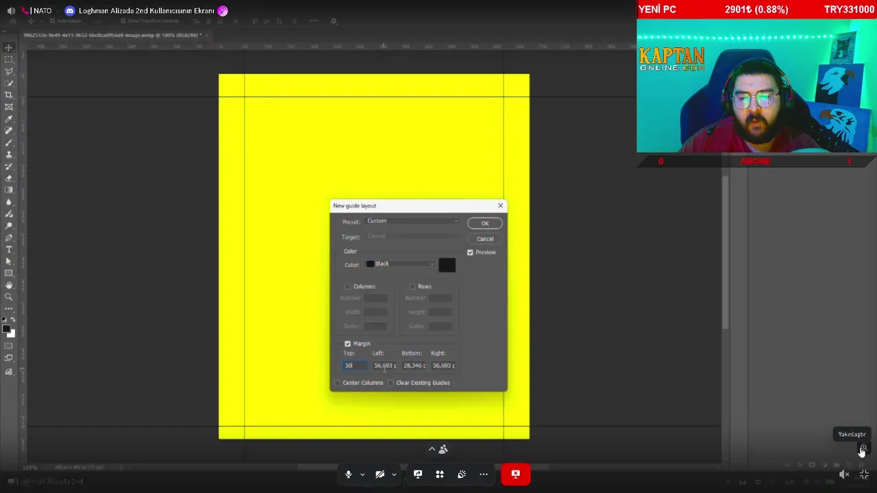Select the Zoom tool in Photoshop toolbar
The width and height of the screenshot is (877, 493).
pyautogui.click(x=9, y=297)
